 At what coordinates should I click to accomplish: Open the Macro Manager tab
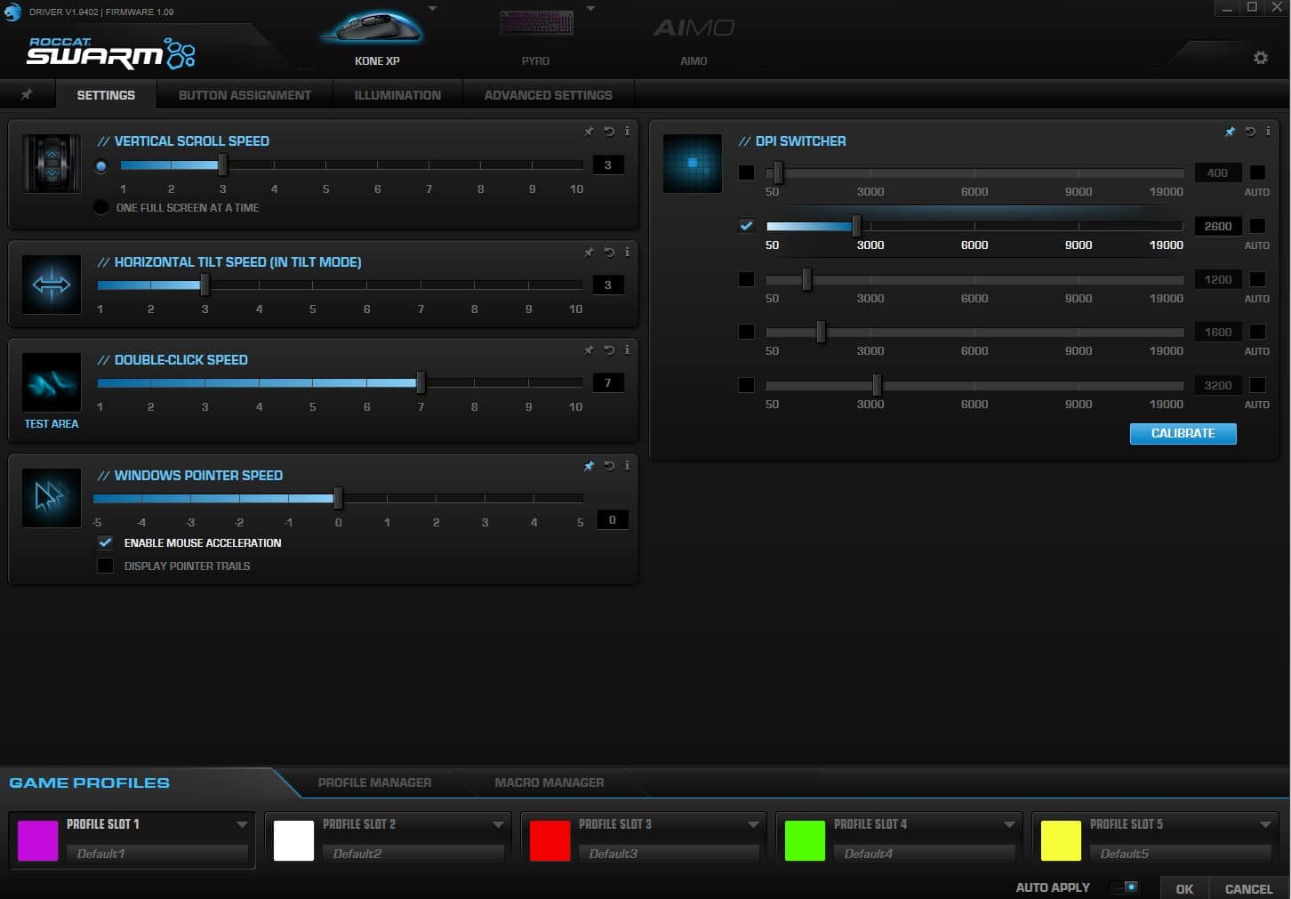549,783
